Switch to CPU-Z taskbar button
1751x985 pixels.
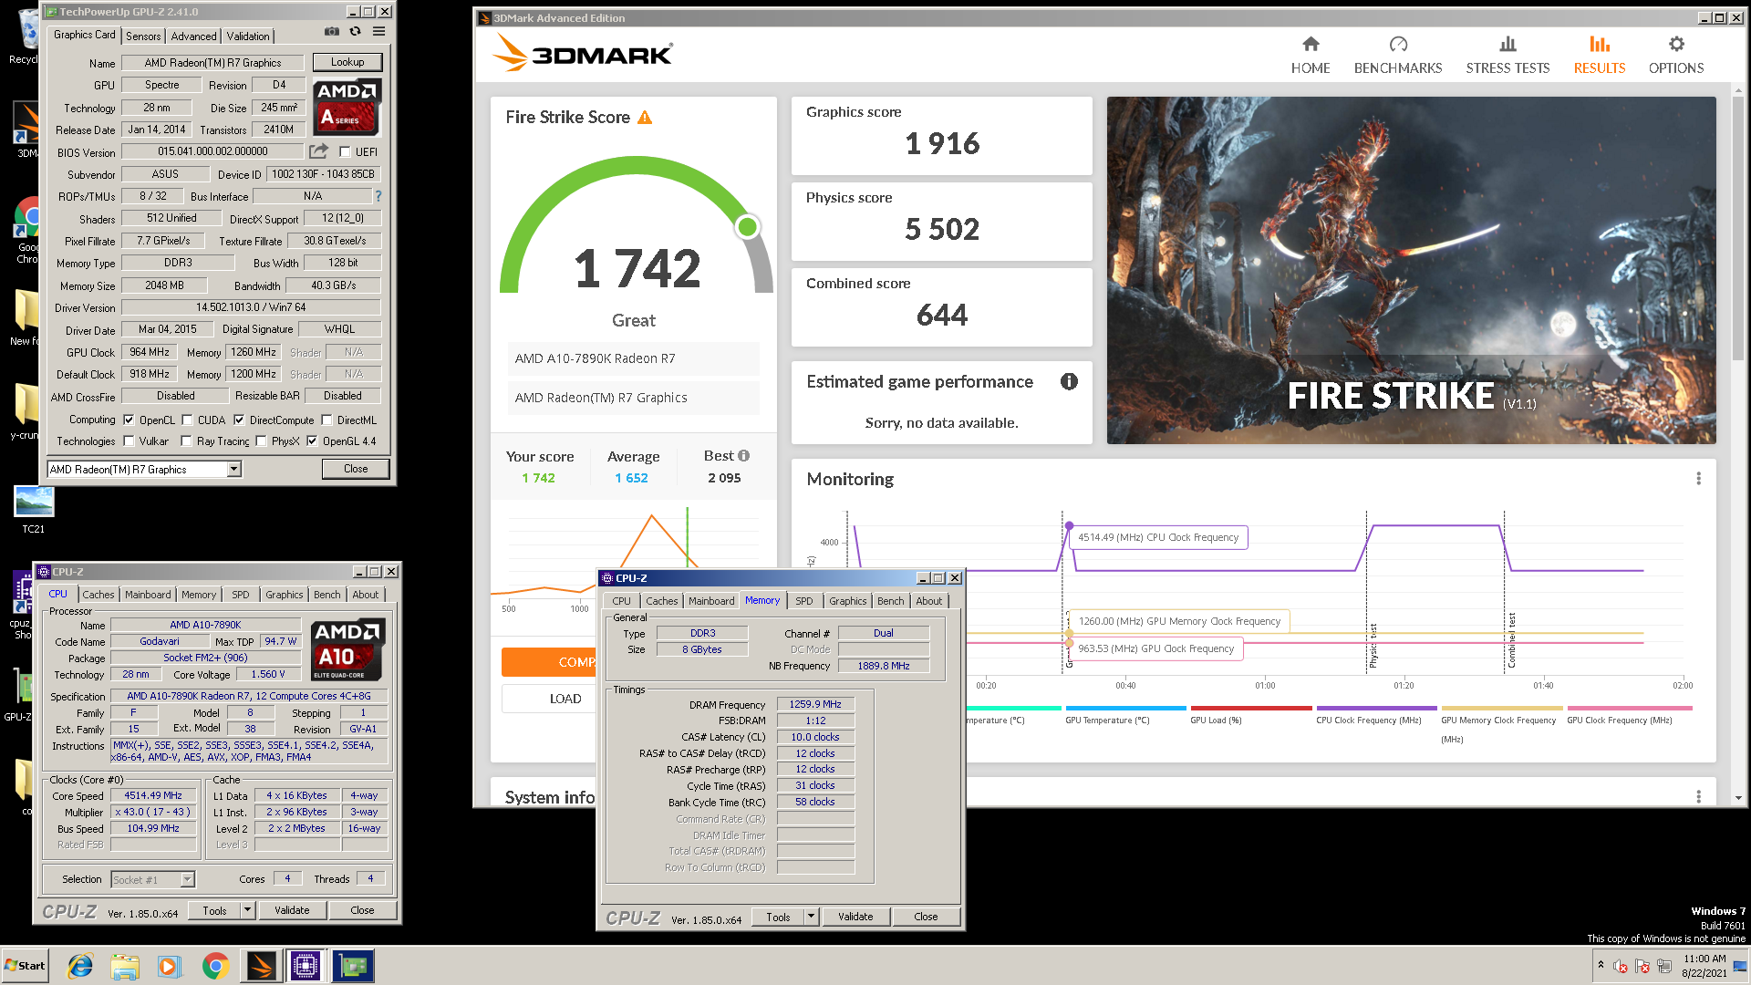306,966
